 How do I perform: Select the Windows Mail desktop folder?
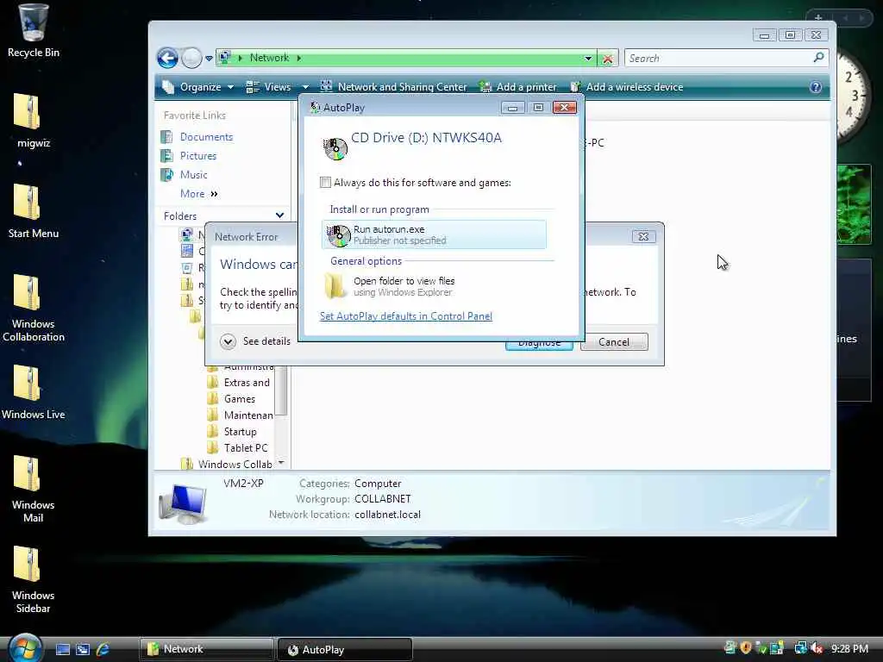[x=33, y=490]
